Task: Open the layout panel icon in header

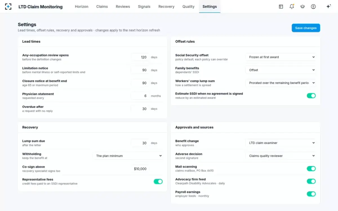Action: (x=281, y=6)
